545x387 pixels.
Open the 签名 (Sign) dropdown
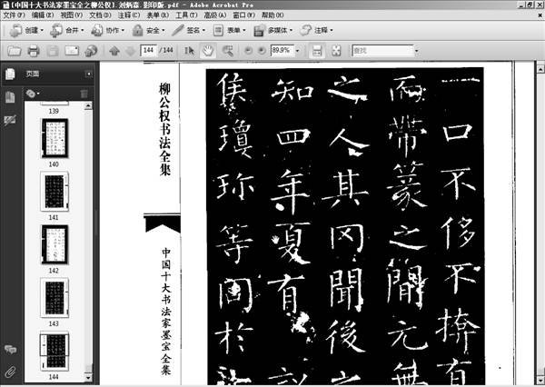point(189,31)
